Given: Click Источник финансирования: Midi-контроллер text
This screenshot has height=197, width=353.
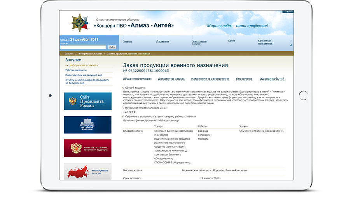Looking at the screenshot, I should tap(150, 120).
